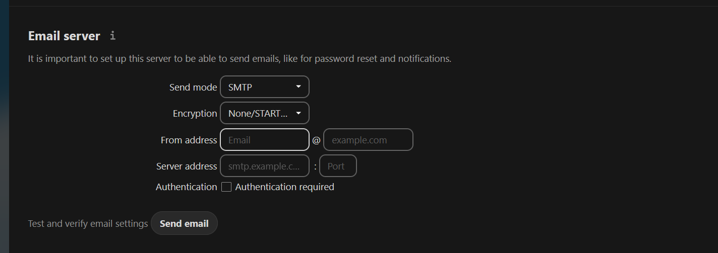Click the "Test and verify email settings" text
Screen dimensions: 718x253
[88, 223]
